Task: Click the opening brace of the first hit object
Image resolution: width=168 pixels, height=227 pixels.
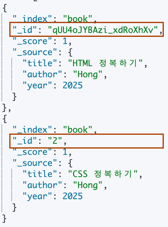Action: click(x=4, y=8)
